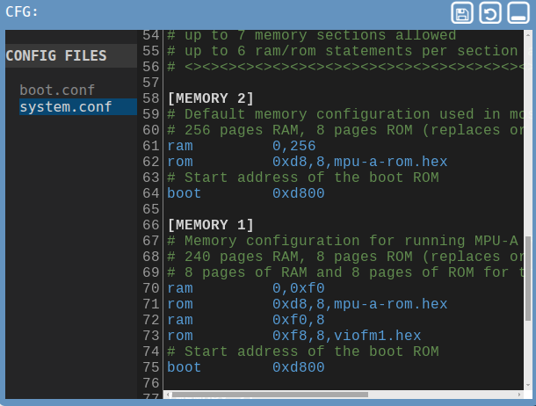
Task: Select system.conf in config files
Action: point(78,106)
